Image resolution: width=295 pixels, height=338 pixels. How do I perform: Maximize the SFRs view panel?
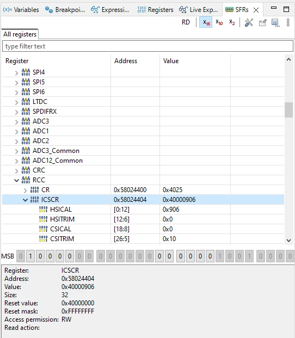286,9
